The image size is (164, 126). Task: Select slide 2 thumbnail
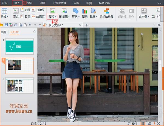click(20, 66)
